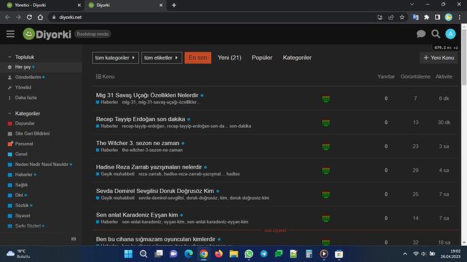
Task: Open Firefox from taskbar
Action: coord(219,254)
